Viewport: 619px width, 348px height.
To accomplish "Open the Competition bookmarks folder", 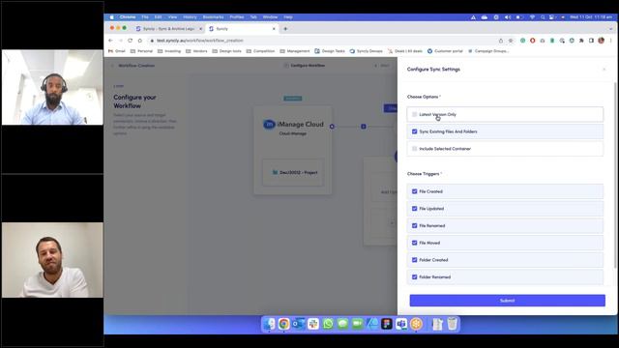I will coord(260,51).
